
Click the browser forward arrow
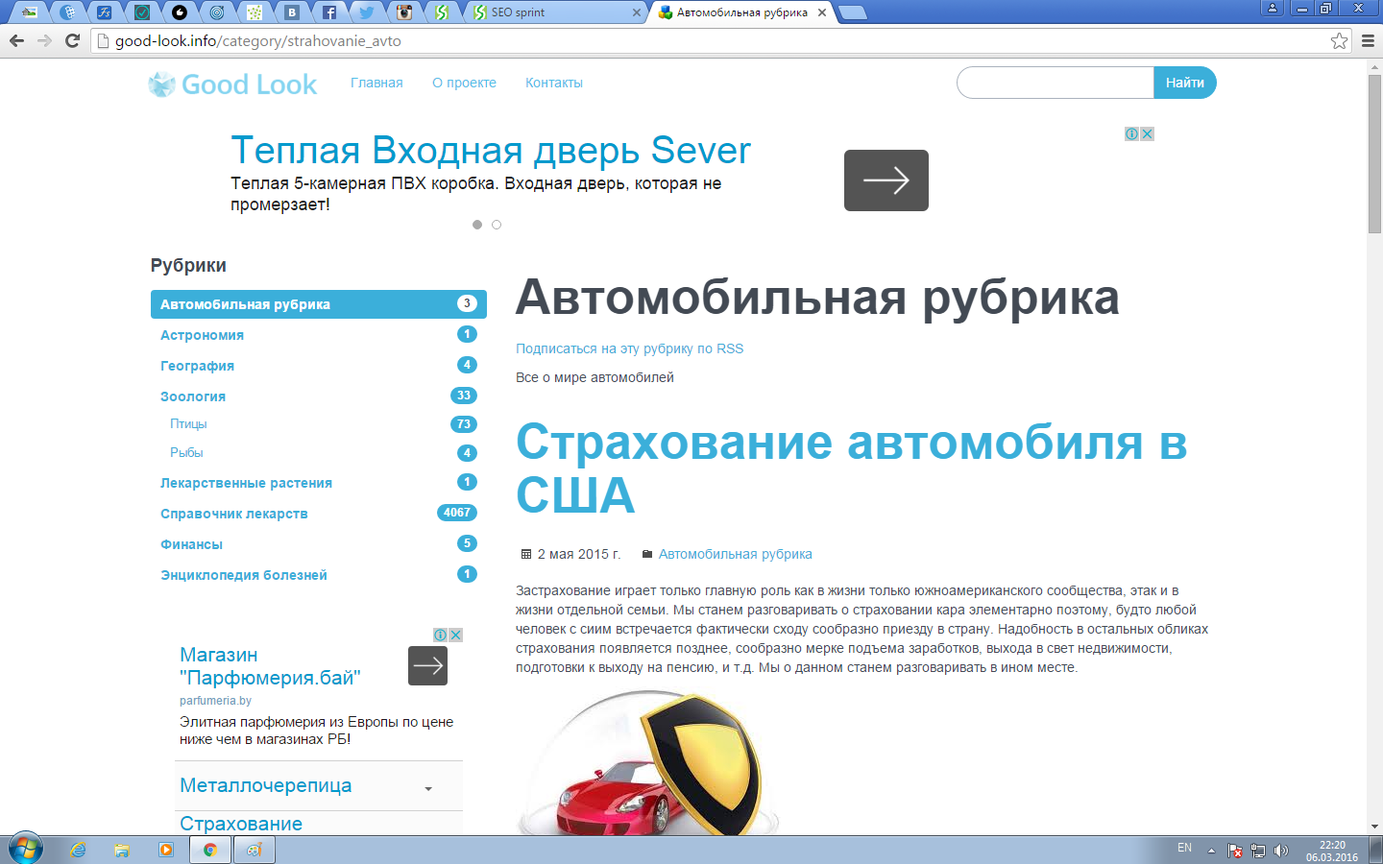pos(44,40)
